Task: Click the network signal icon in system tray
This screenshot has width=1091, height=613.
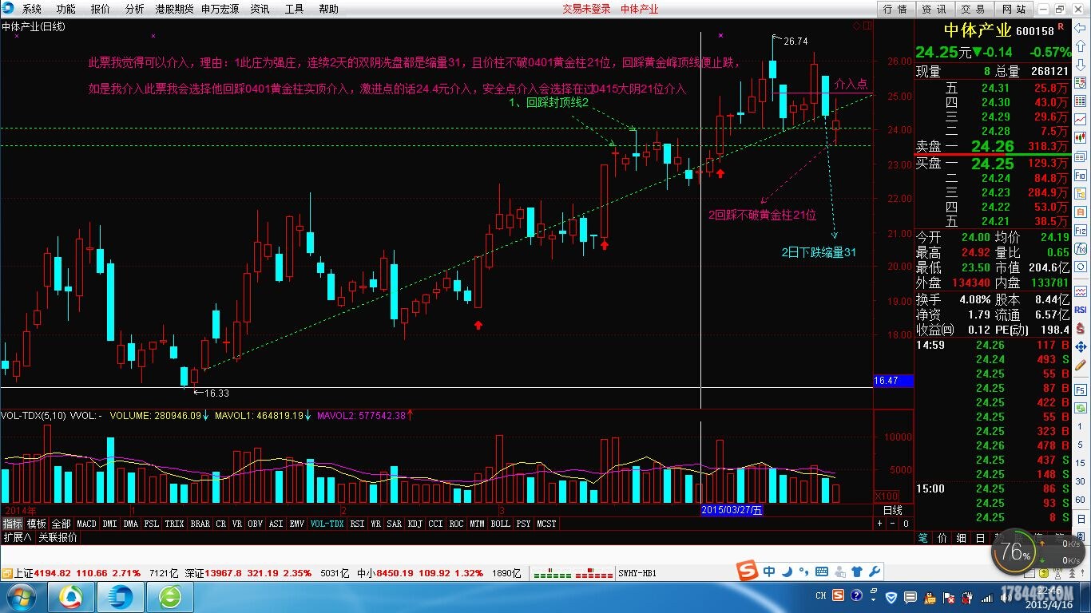Action: tap(987, 597)
